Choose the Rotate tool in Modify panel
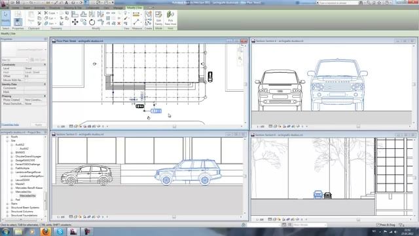The image size is (419, 236). click(92, 22)
